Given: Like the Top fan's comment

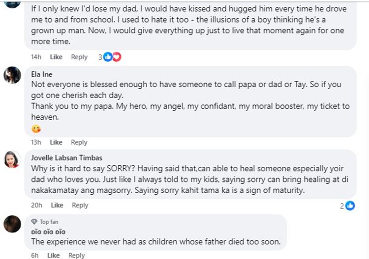Looking at the screenshot, I should tap(53, 255).
